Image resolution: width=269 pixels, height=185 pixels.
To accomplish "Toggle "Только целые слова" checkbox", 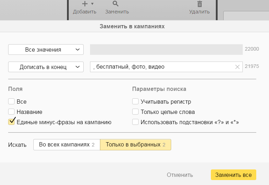I will coord(135,112).
